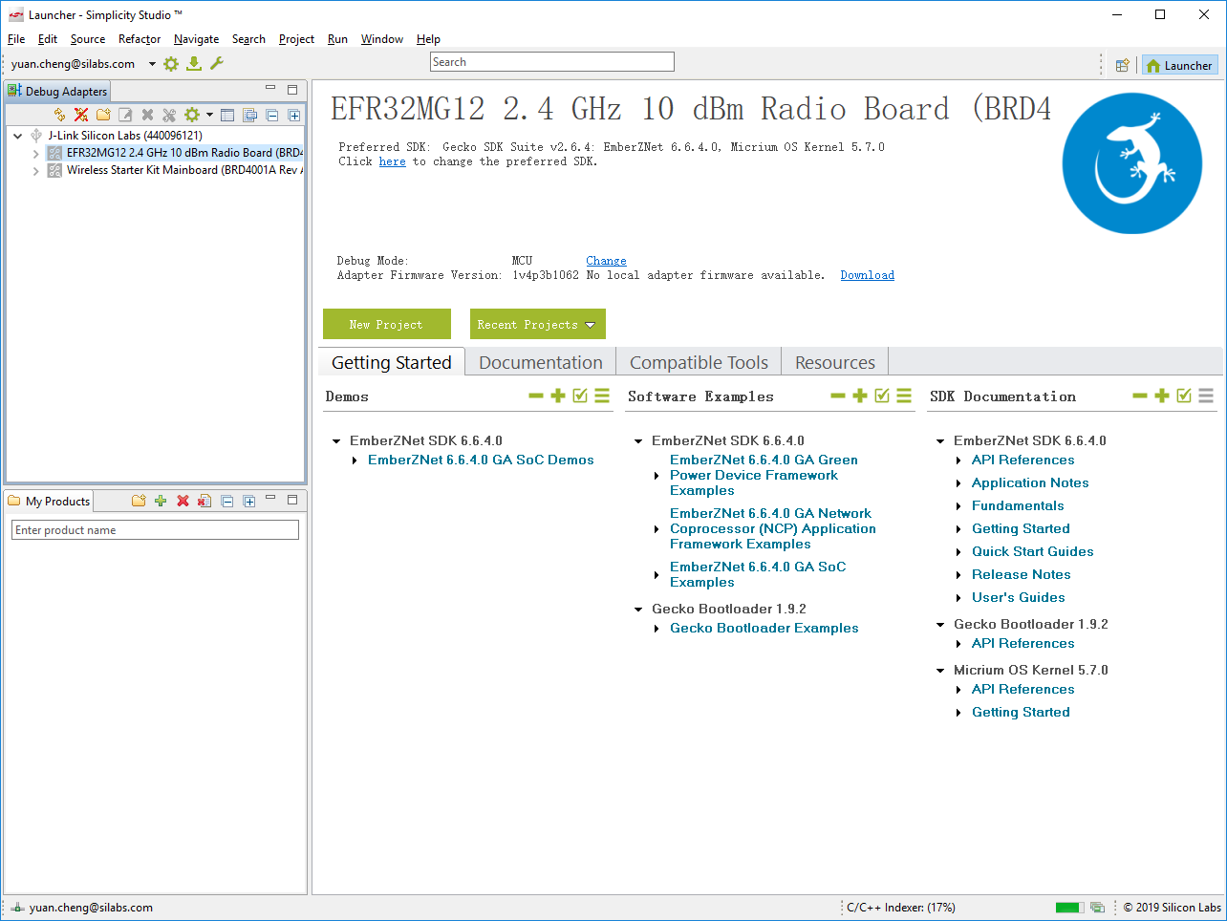Viewport: 1227px width, 921px height.
Task: Click new folder icon in Debug Adapters toolbar
Action: click(x=103, y=115)
